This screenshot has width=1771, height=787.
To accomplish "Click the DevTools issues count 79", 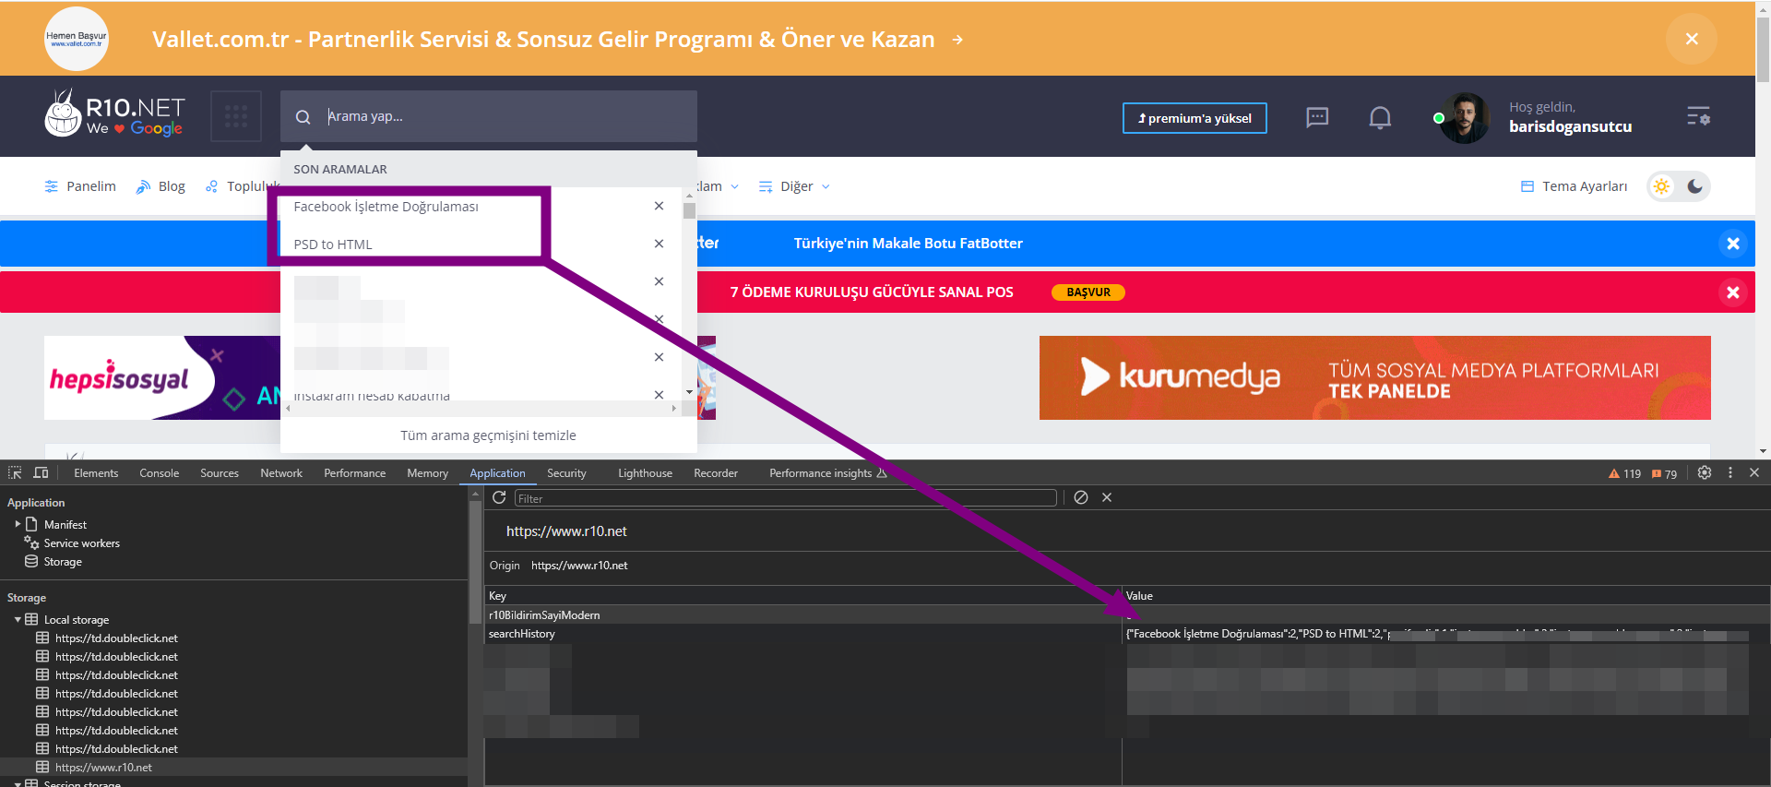I will (1664, 473).
